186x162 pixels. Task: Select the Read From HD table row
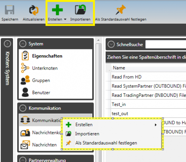[148, 77]
